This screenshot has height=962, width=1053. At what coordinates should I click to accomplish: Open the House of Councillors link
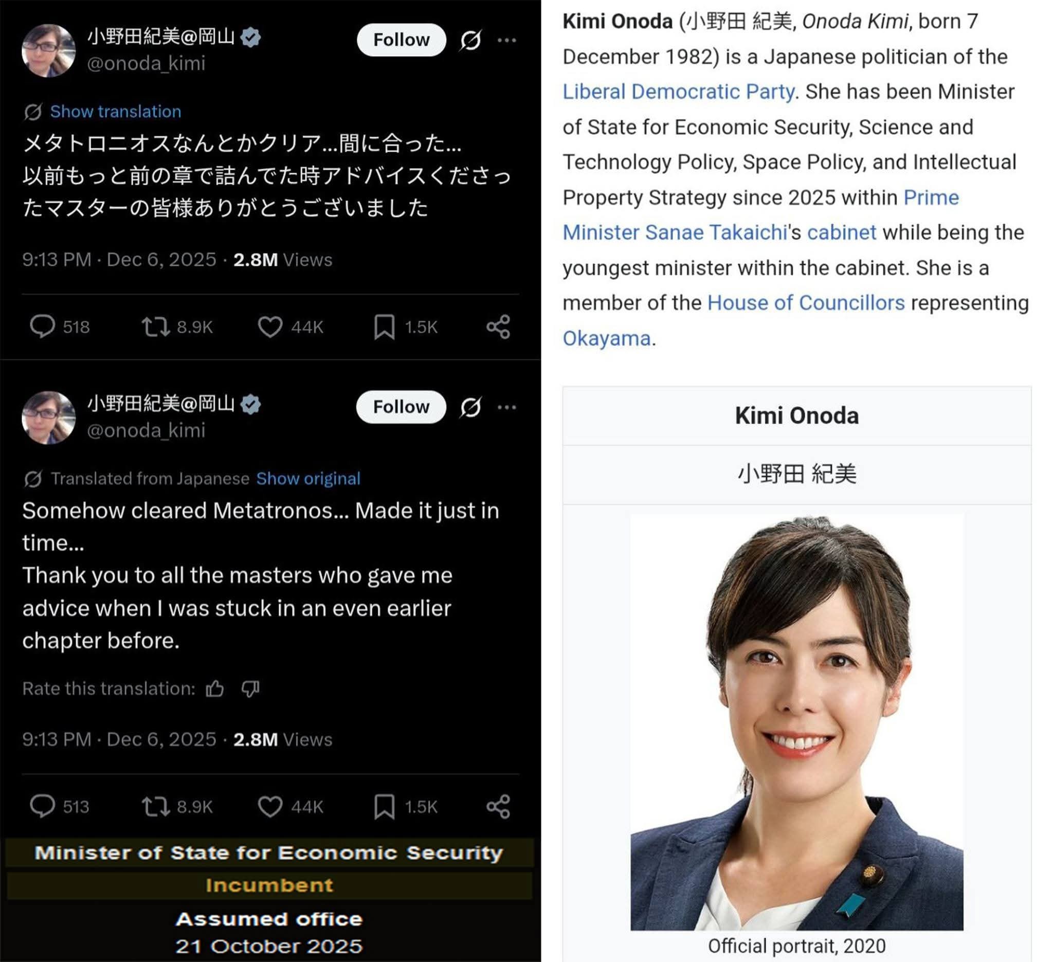point(806,303)
